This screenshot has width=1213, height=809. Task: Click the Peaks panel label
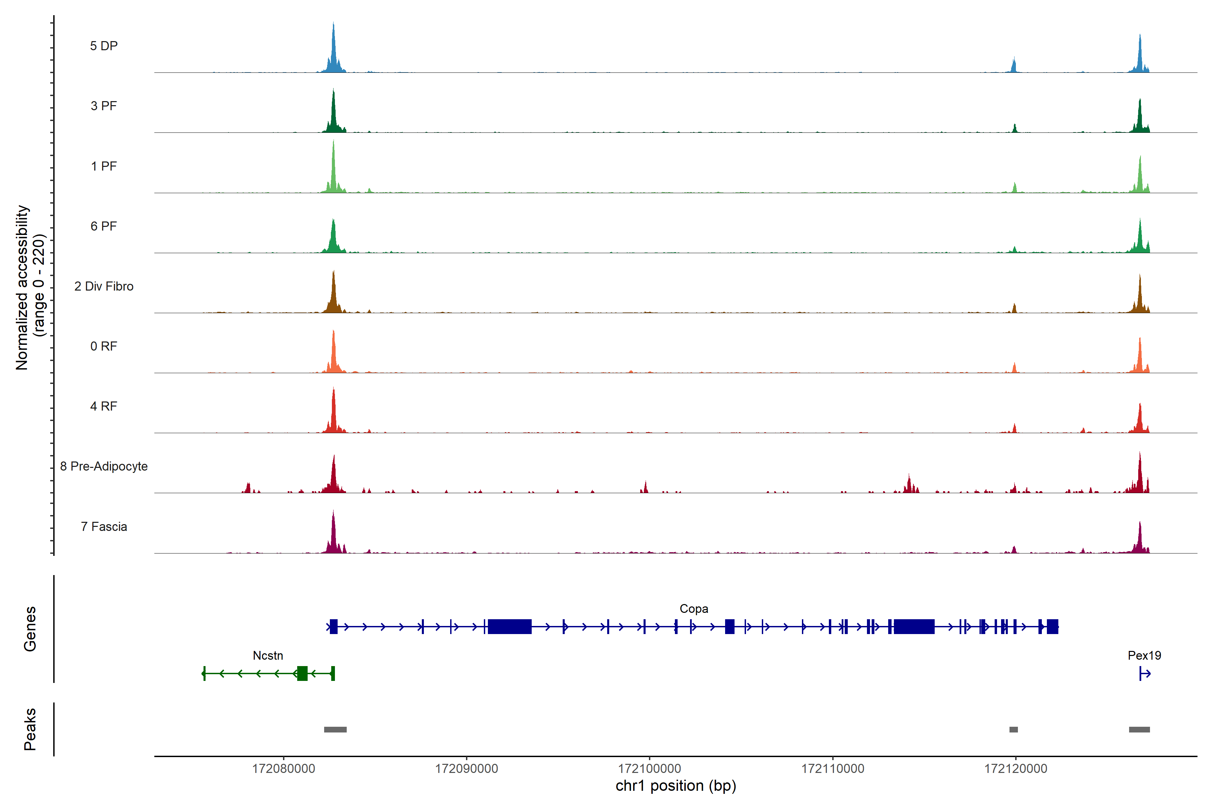click(x=30, y=729)
